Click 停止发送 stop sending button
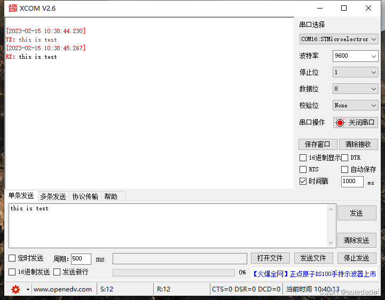The width and height of the screenshot is (385, 300). point(357,258)
